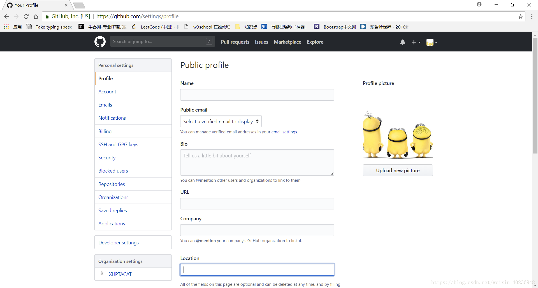Open the Bootstrap bookmark
Screen dimensions: 538x288
point(335,27)
